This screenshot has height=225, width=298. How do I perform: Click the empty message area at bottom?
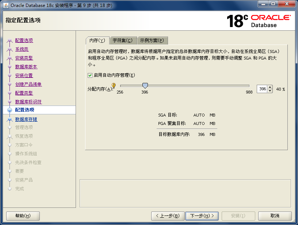[x=185, y=194]
